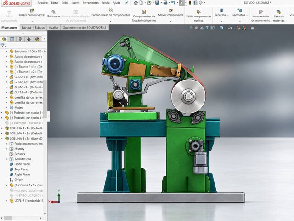Open the Ajuda menu
Screen dimensions: 294x221
[116, 3]
